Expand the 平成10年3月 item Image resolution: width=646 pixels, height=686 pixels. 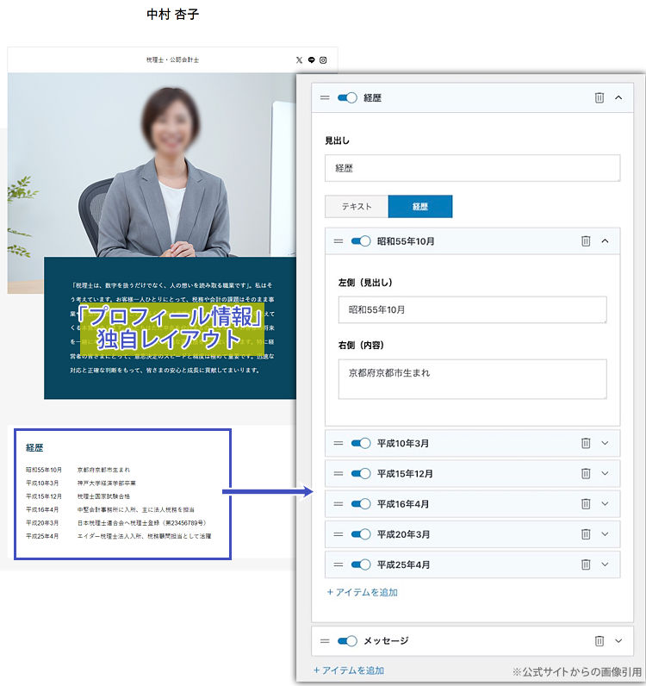click(605, 443)
